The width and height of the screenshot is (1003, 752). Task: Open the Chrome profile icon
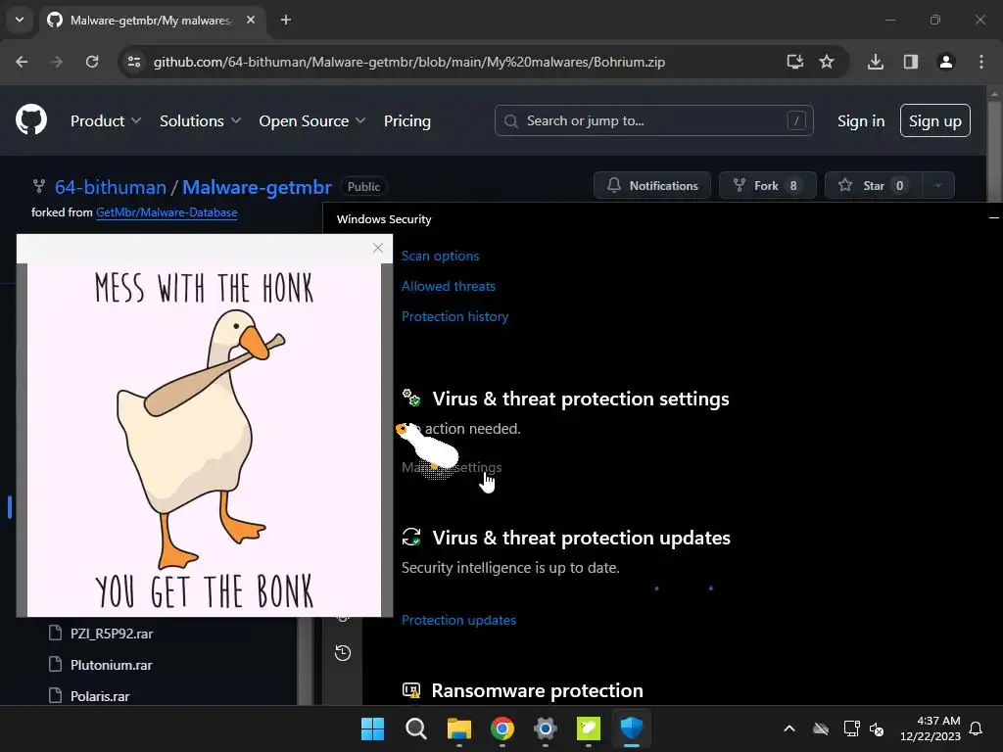click(x=945, y=62)
